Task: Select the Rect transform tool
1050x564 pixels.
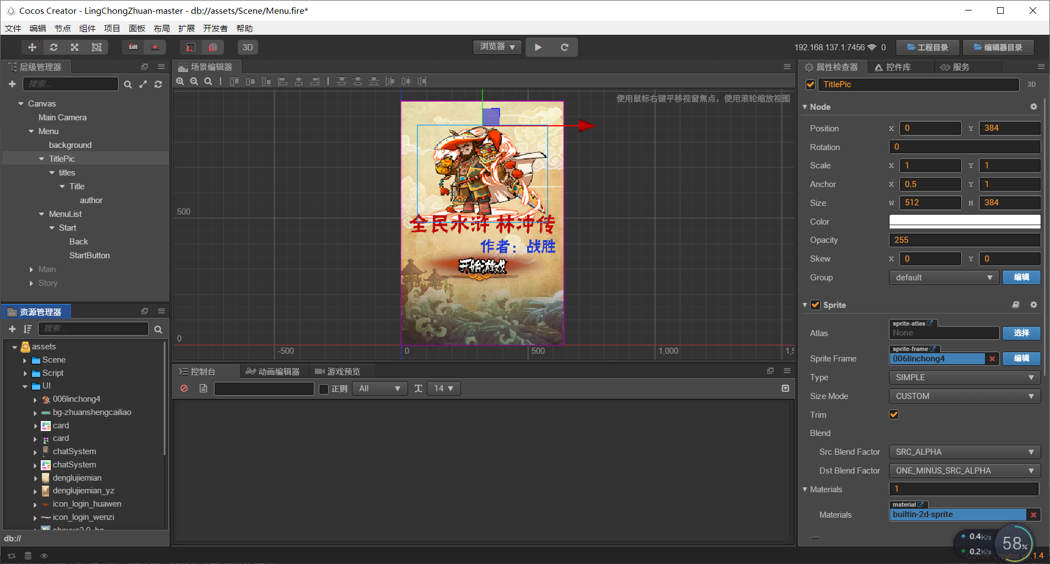Action: point(97,47)
